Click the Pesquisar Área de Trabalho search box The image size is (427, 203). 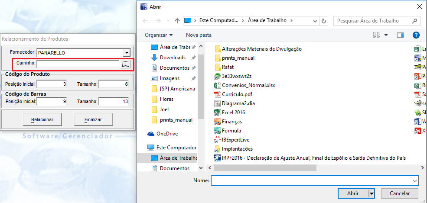pyautogui.click(x=373, y=20)
